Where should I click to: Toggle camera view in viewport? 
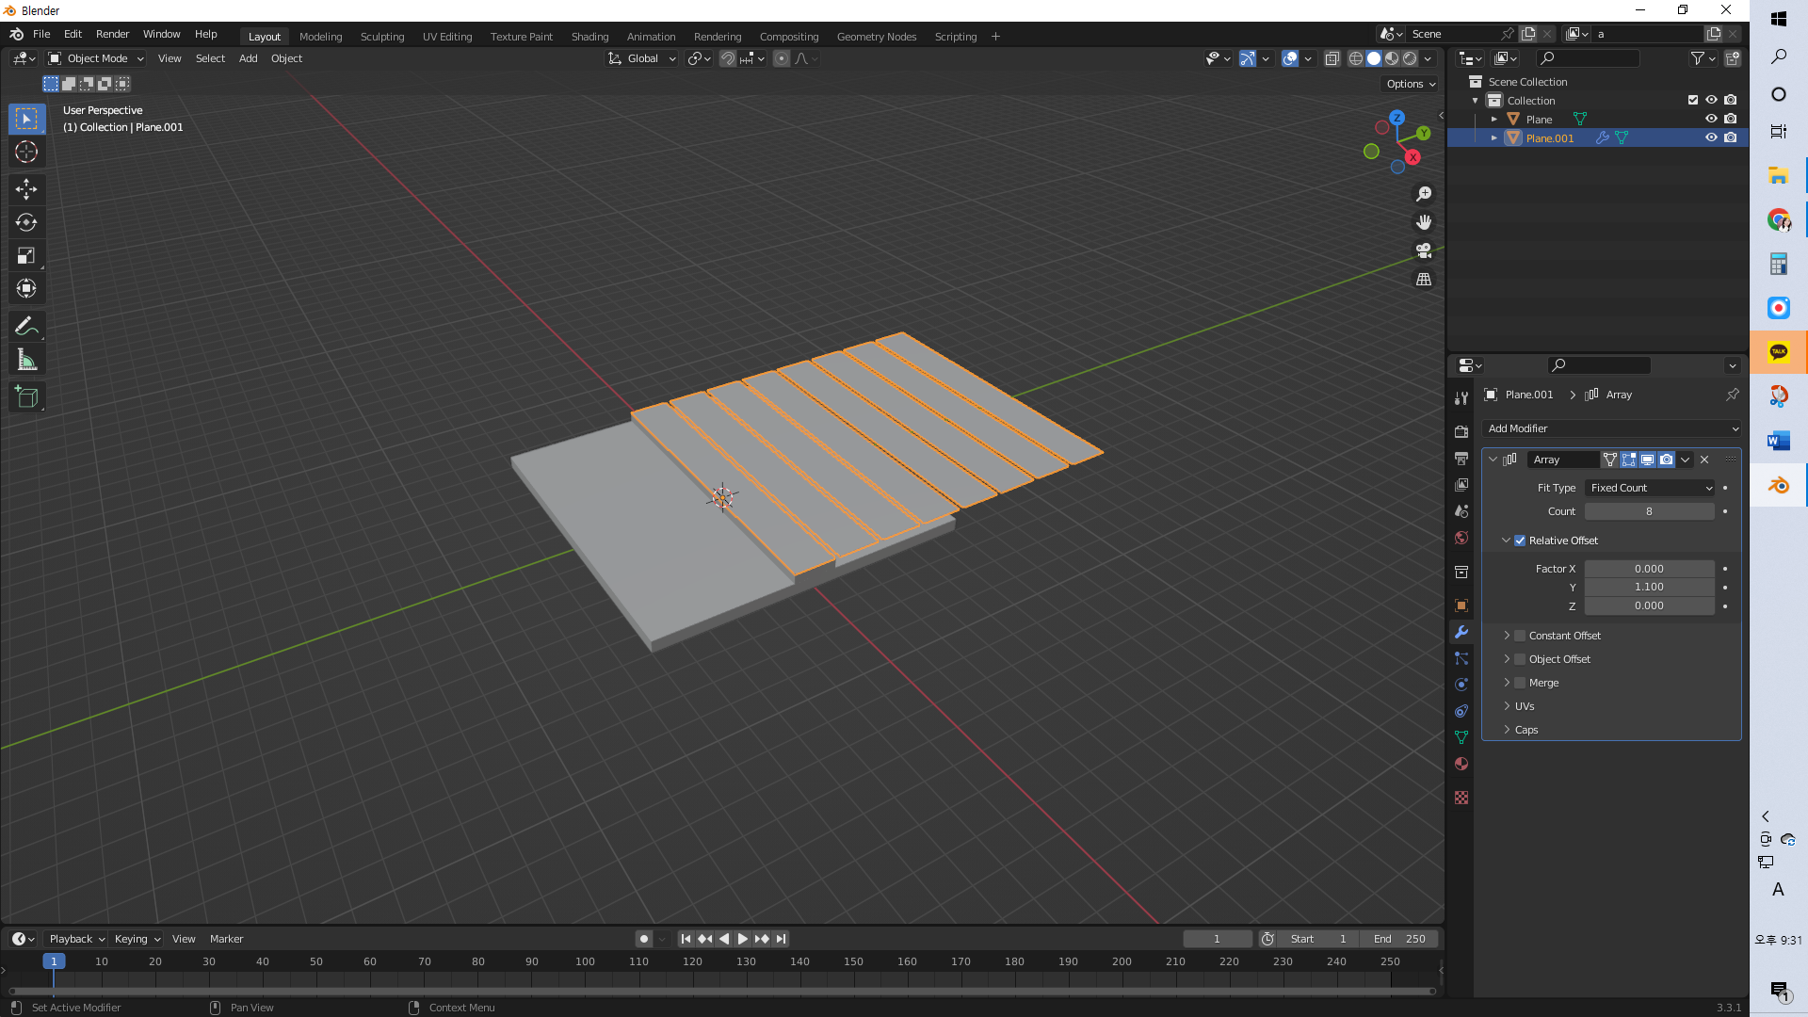(1424, 250)
